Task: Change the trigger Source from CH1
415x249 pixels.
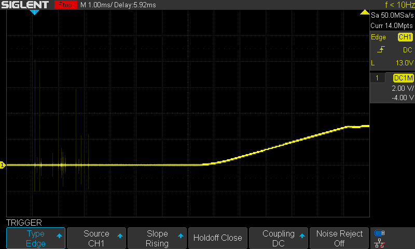Action: click(x=96, y=238)
